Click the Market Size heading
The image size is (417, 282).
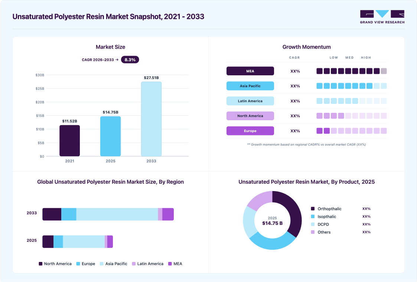point(110,47)
